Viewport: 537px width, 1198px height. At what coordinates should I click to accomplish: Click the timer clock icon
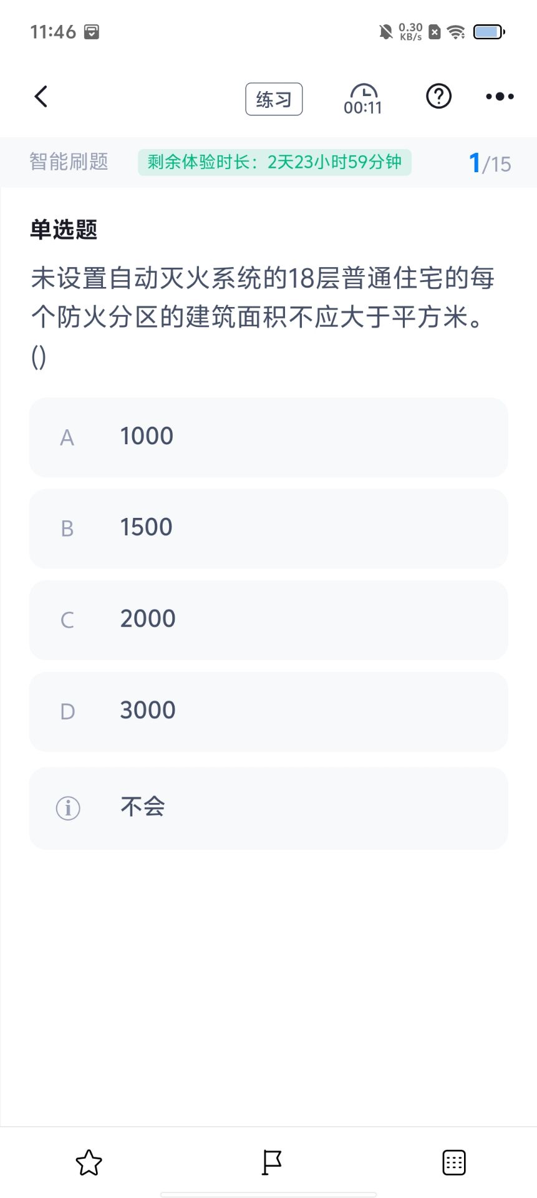tap(363, 91)
